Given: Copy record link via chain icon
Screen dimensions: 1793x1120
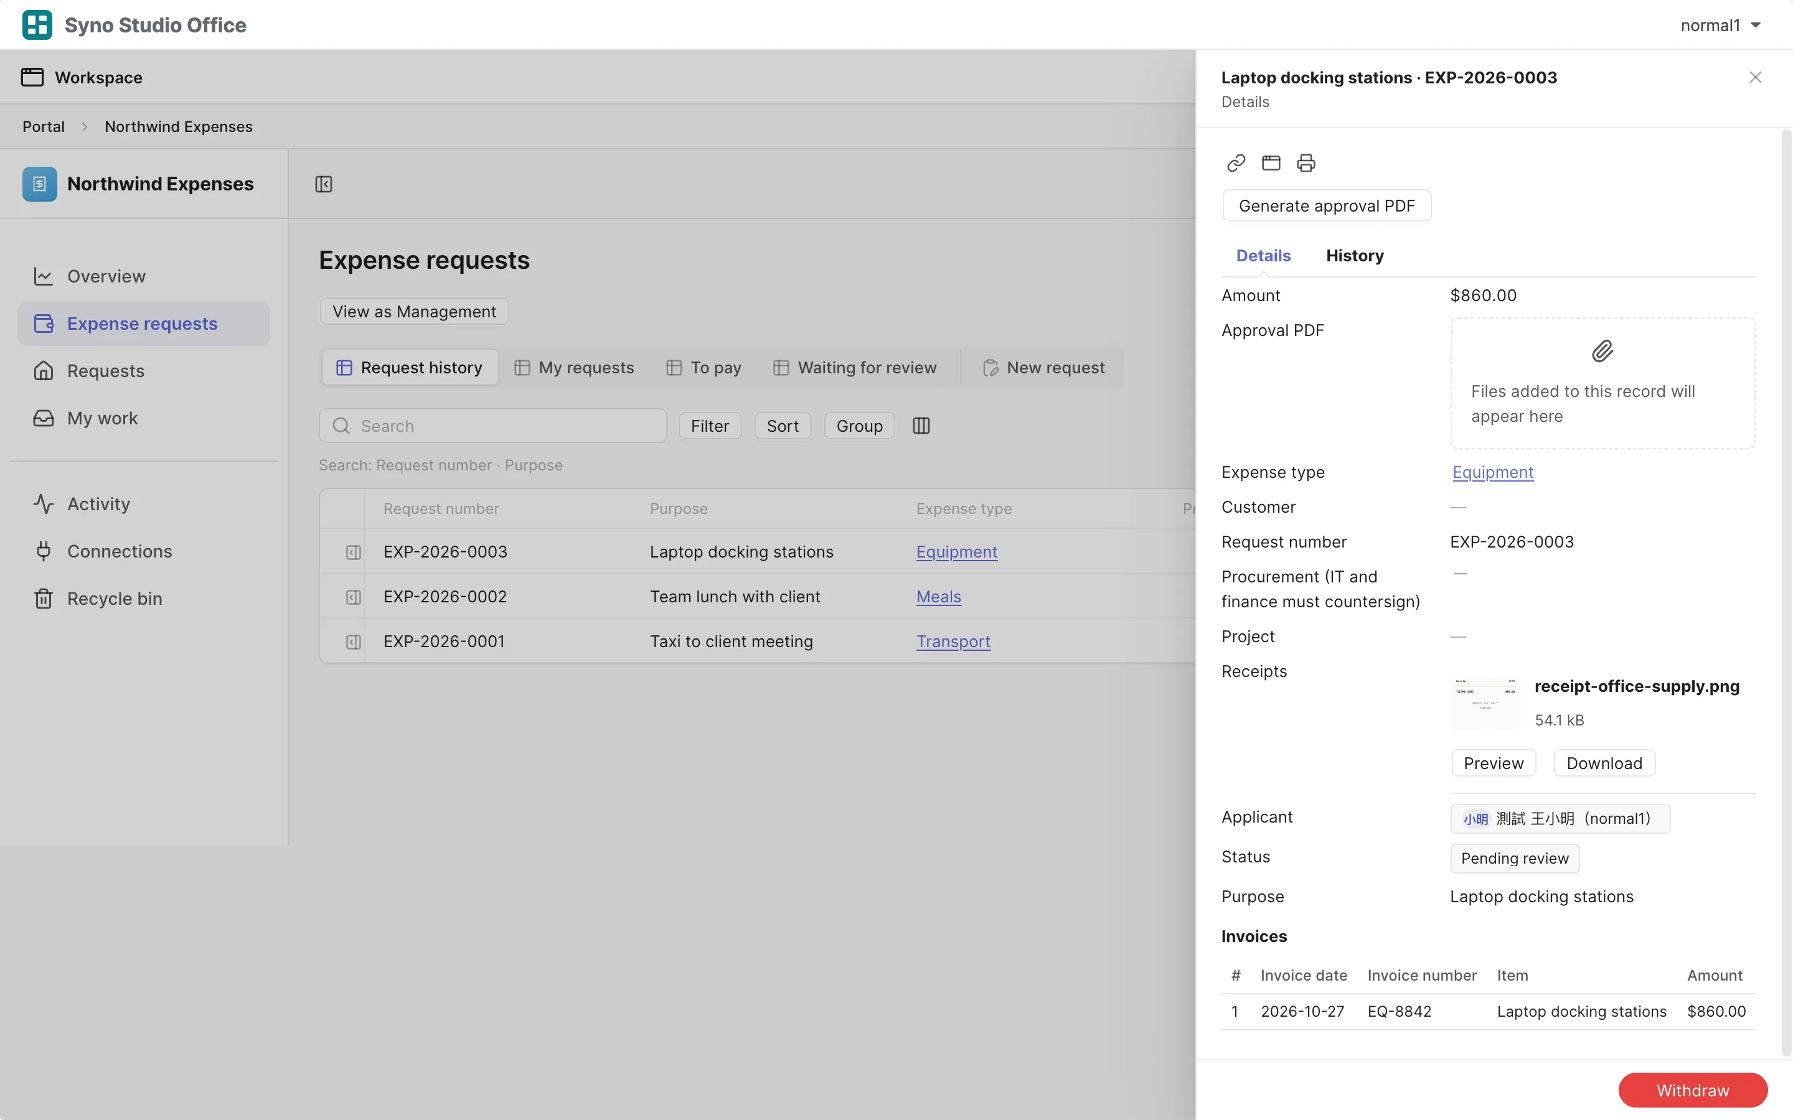Looking at the screenshot, I should 1236,163.
